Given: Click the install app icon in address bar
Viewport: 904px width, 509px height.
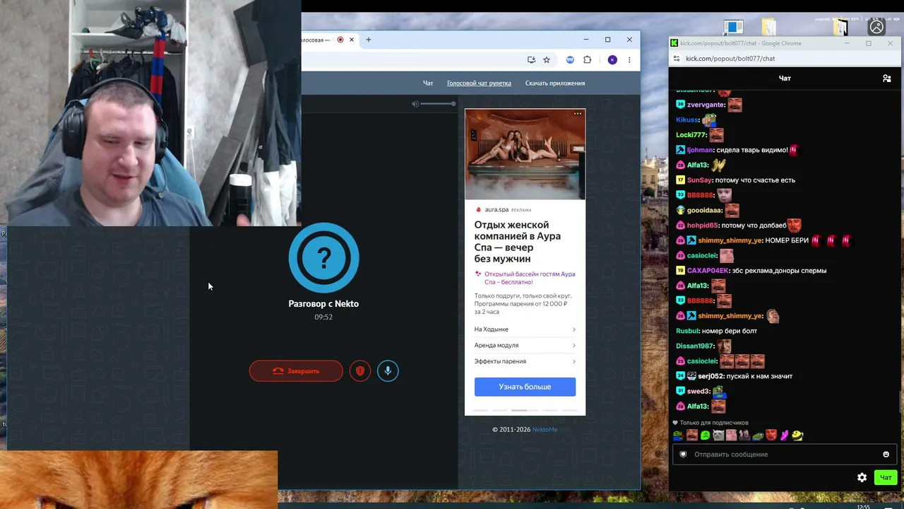Looking at the screenshot, I should pyautogui.click(x=531, y=60).
